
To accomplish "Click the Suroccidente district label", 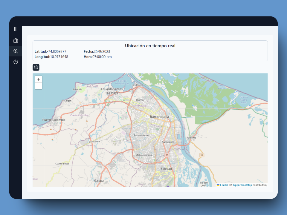I will click(141, 135).
